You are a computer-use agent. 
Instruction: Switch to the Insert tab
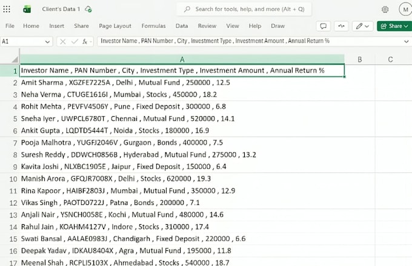click(x=56, y=26)
